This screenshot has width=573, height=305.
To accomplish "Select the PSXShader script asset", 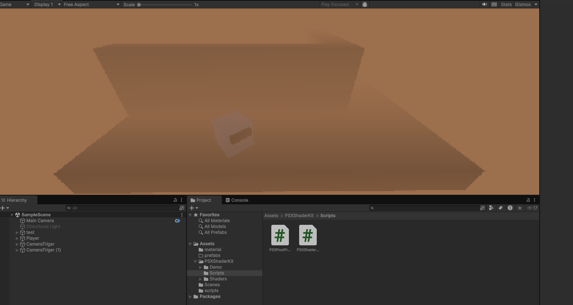I will click(308, 236).
